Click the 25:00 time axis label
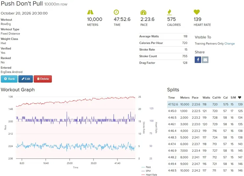 [x=70, y=163]
